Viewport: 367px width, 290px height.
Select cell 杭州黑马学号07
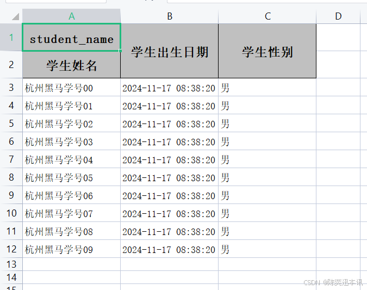tap(72, 213)
